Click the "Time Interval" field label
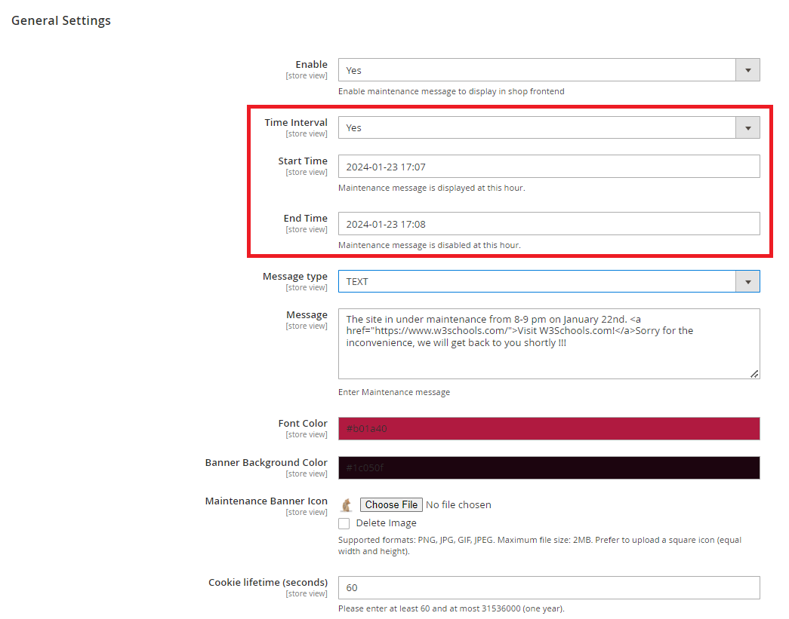The width and height of the screenshot is (789, 619). [x=295, y=123]
